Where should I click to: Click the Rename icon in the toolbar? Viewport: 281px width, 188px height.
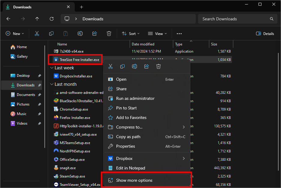(80, 33)
